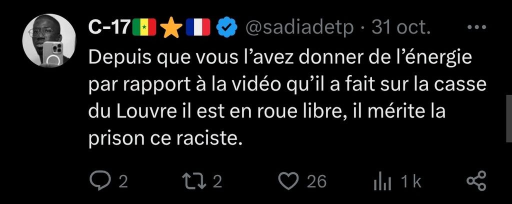Click the French flag emoji
The image size is (512, 204).
pos(198,28)
